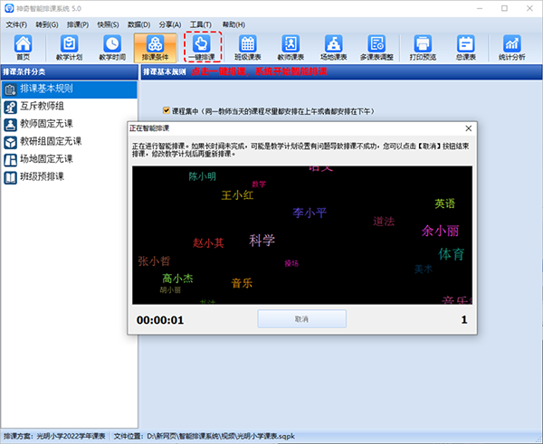Open the 统计分析 chart icon

point(511,47)
